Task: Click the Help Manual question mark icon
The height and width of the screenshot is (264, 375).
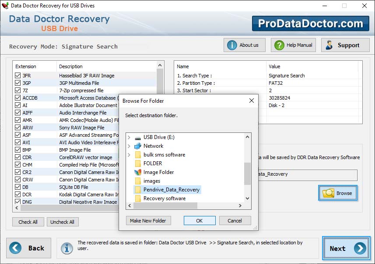Action: [279, 45]
